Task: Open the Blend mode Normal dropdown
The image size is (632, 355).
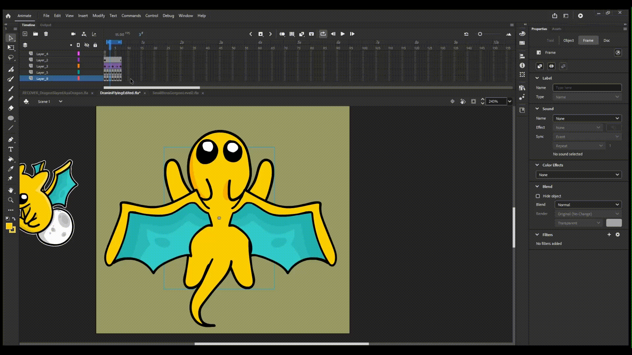Action: tap(588, 205)
